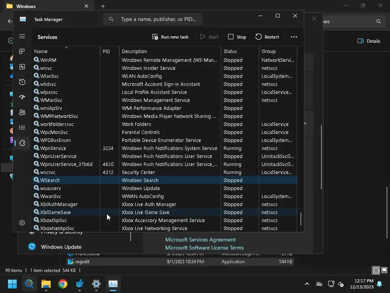390x293 pixels.
Task: Open clock and calendar flyout
Action: (x=362, y=284)
